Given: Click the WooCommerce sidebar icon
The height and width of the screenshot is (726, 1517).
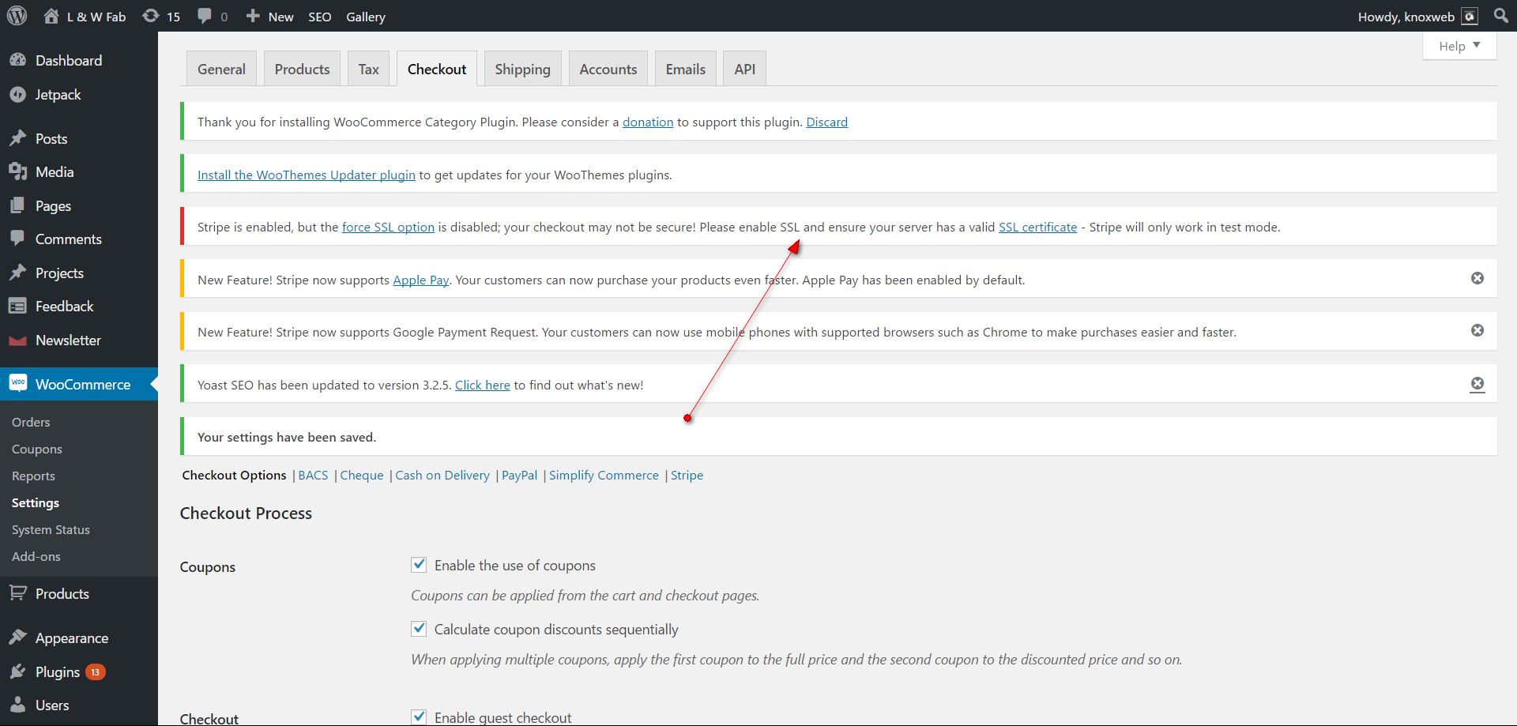Looking at the screenshot, I should click(x=18, y=384).
